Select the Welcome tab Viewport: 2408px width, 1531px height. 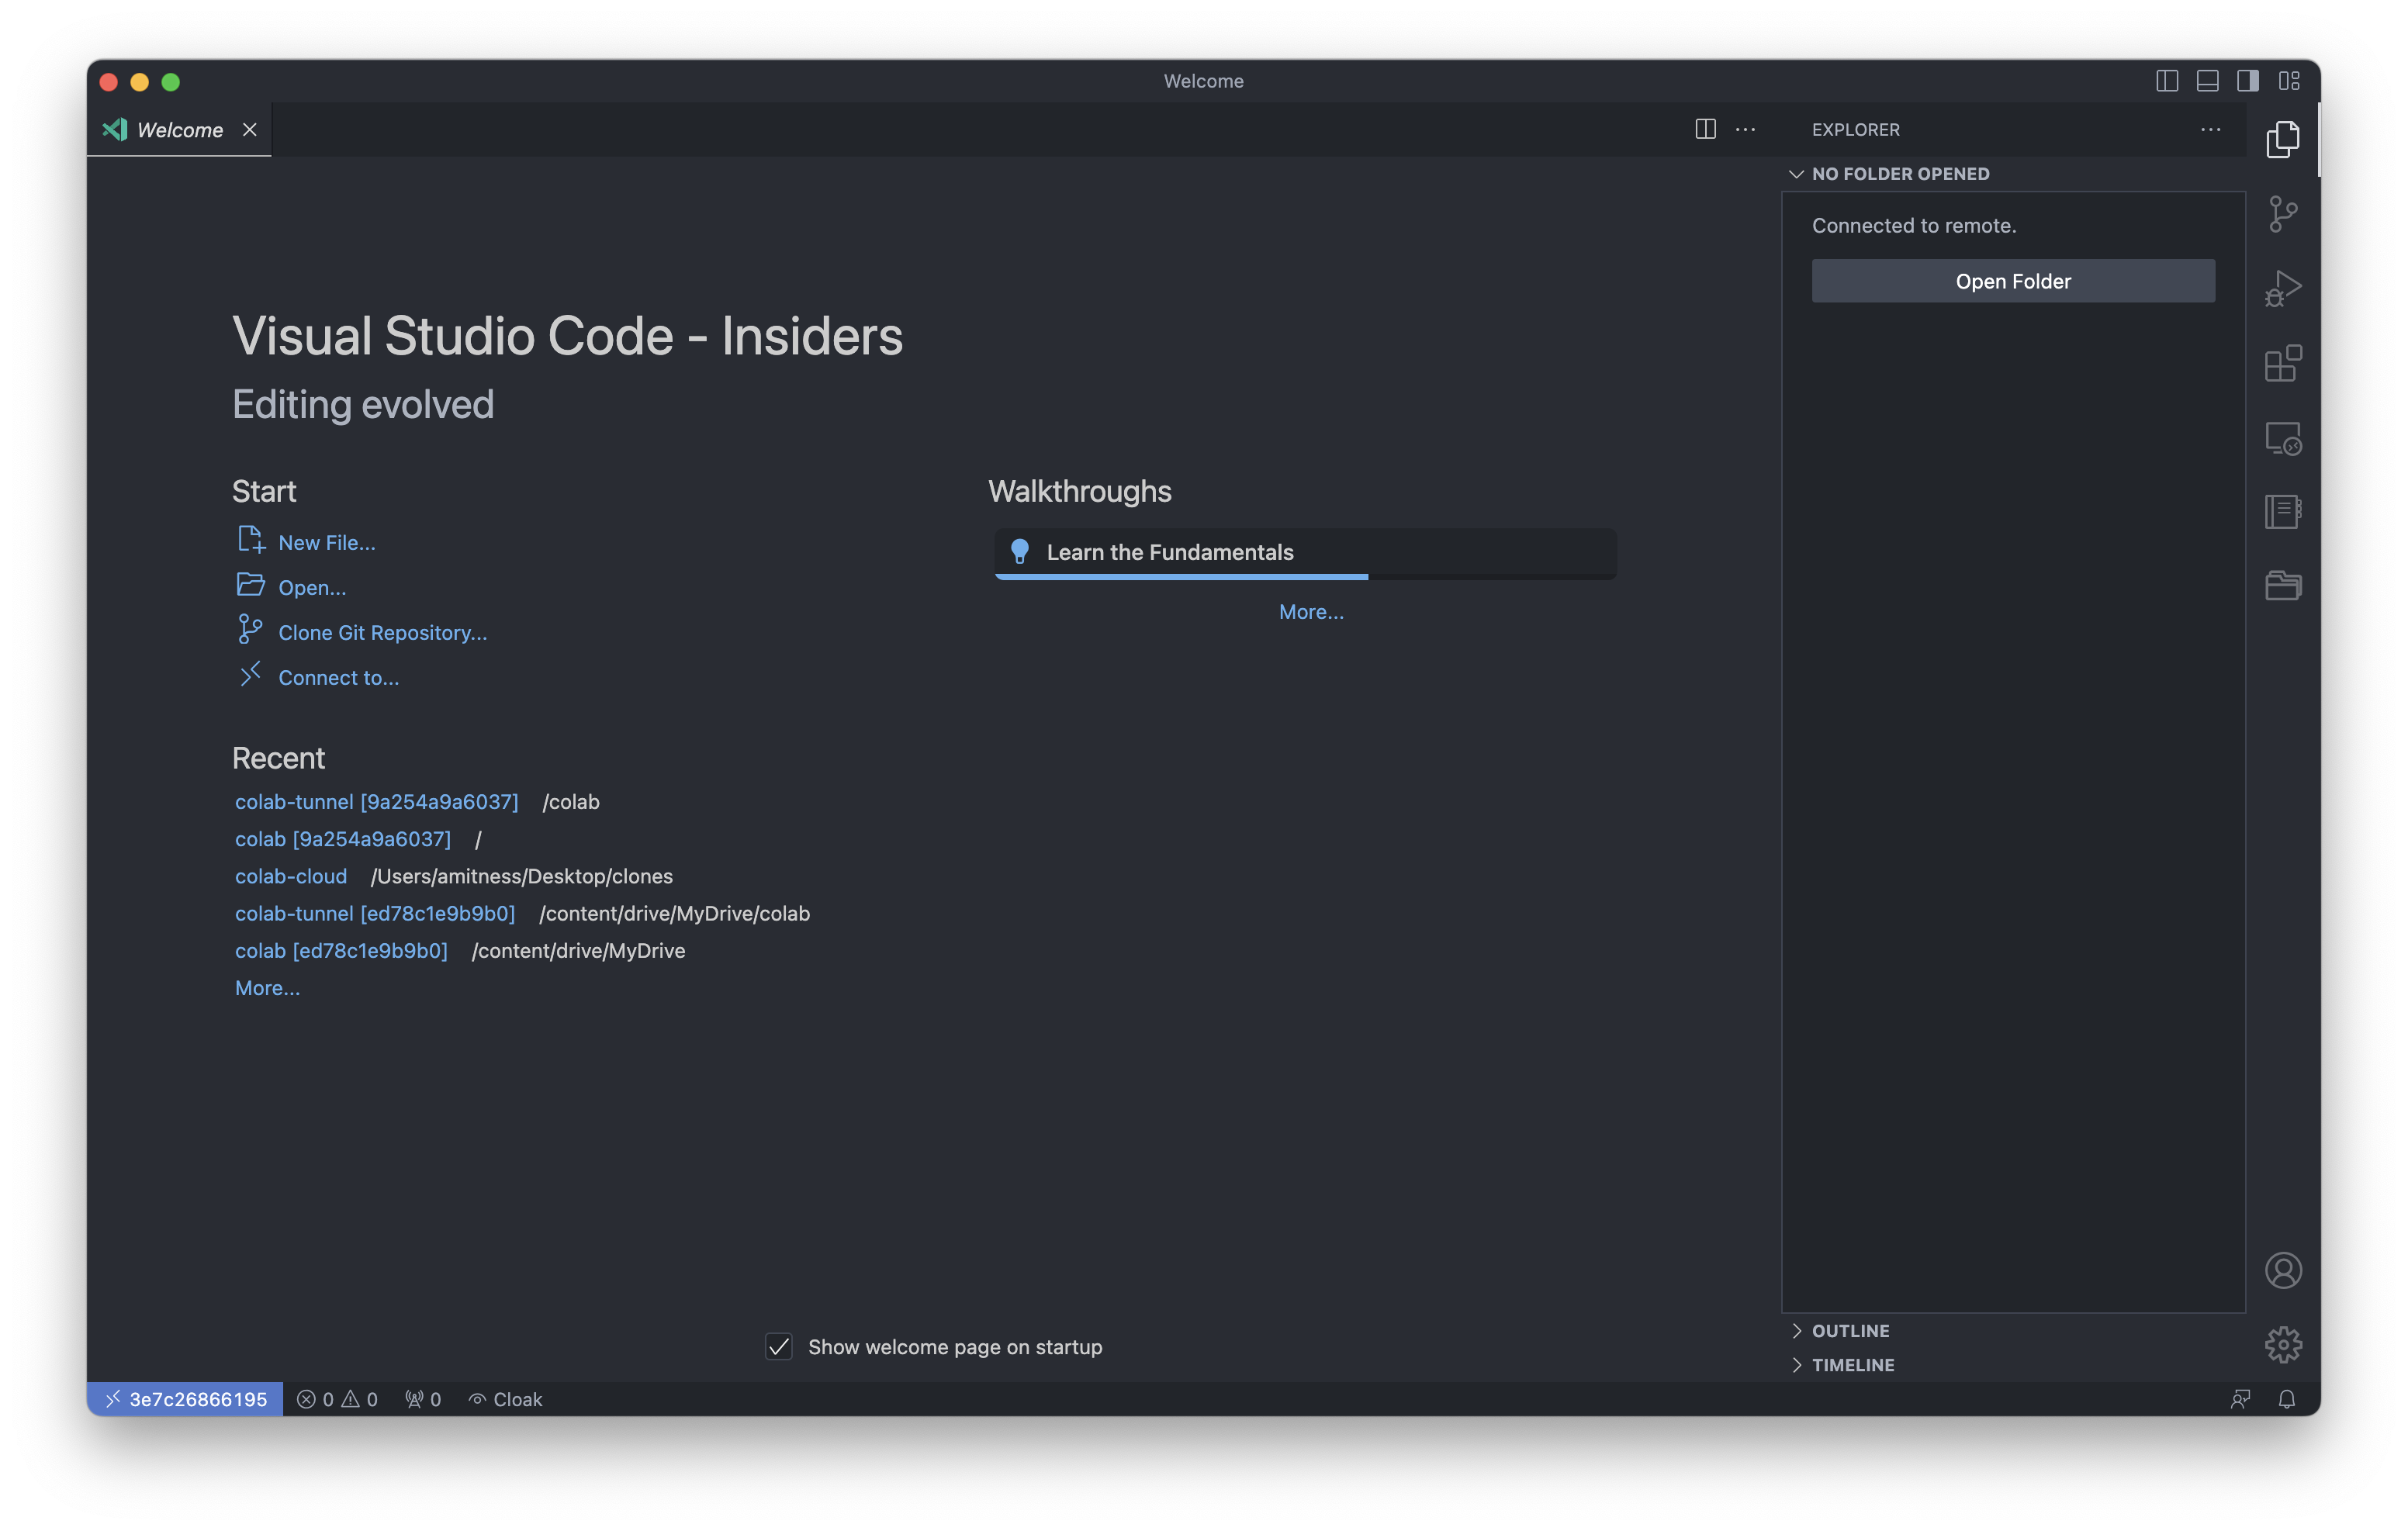[x=180, y=130]
